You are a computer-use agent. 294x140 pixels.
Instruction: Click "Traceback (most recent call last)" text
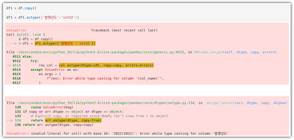pyautogui.click(x=124, y=30)
